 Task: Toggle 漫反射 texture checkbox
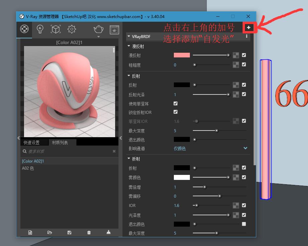coord(244,55)
